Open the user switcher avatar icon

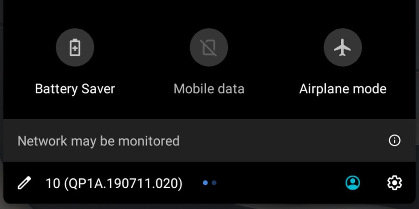coord(352,183)
